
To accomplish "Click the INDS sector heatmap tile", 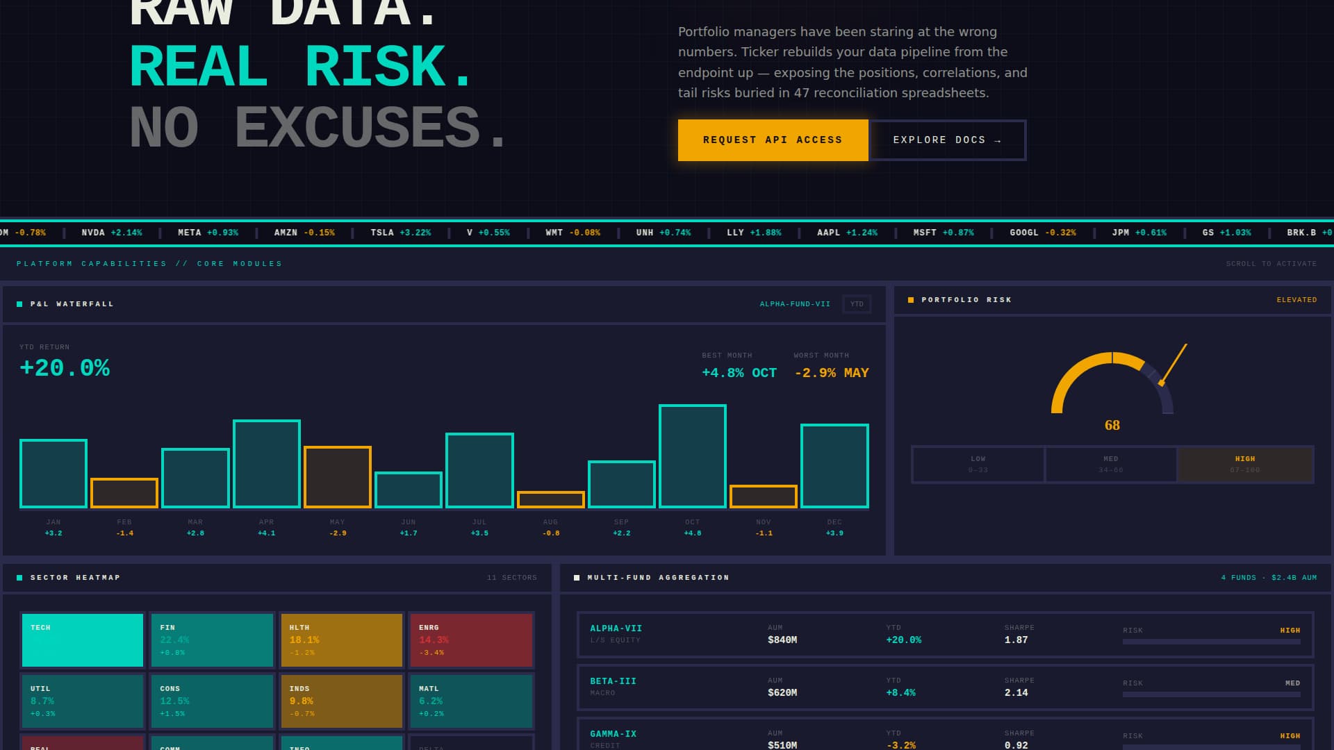I will click(x=342, y=701).
